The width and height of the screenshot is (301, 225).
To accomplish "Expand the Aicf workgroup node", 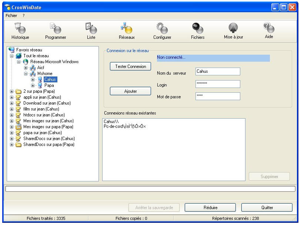I will (x=26, y=68).
